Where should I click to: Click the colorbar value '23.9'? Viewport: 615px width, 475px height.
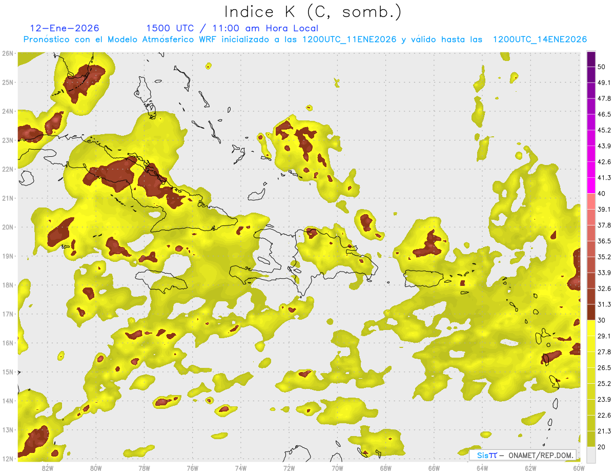coord(604,399)
